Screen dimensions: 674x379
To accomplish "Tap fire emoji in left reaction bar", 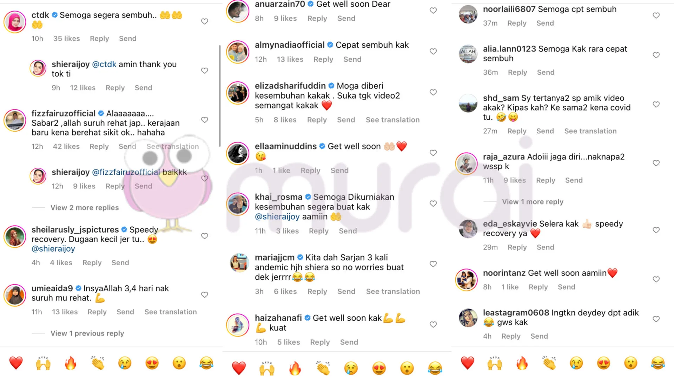I will click(x=71, y=363).
